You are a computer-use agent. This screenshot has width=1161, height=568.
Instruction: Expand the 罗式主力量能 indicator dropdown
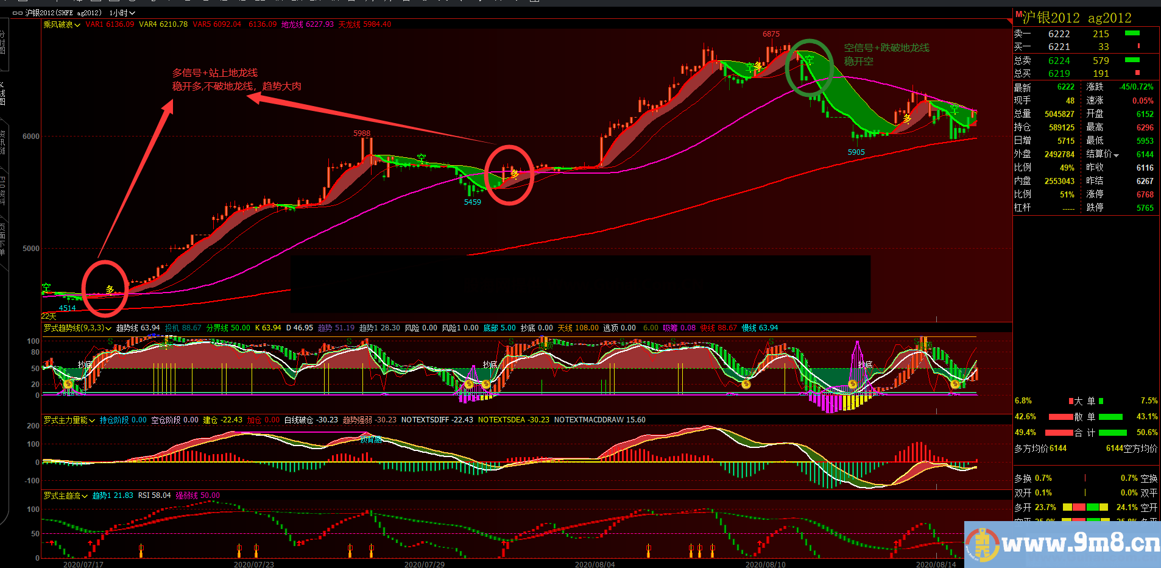[x=92, y=421]
